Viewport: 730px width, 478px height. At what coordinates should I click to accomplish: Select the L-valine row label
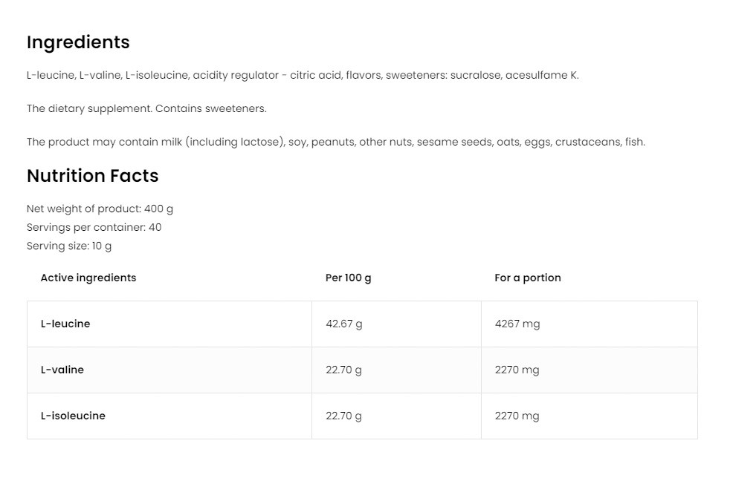tap(62, 370)
